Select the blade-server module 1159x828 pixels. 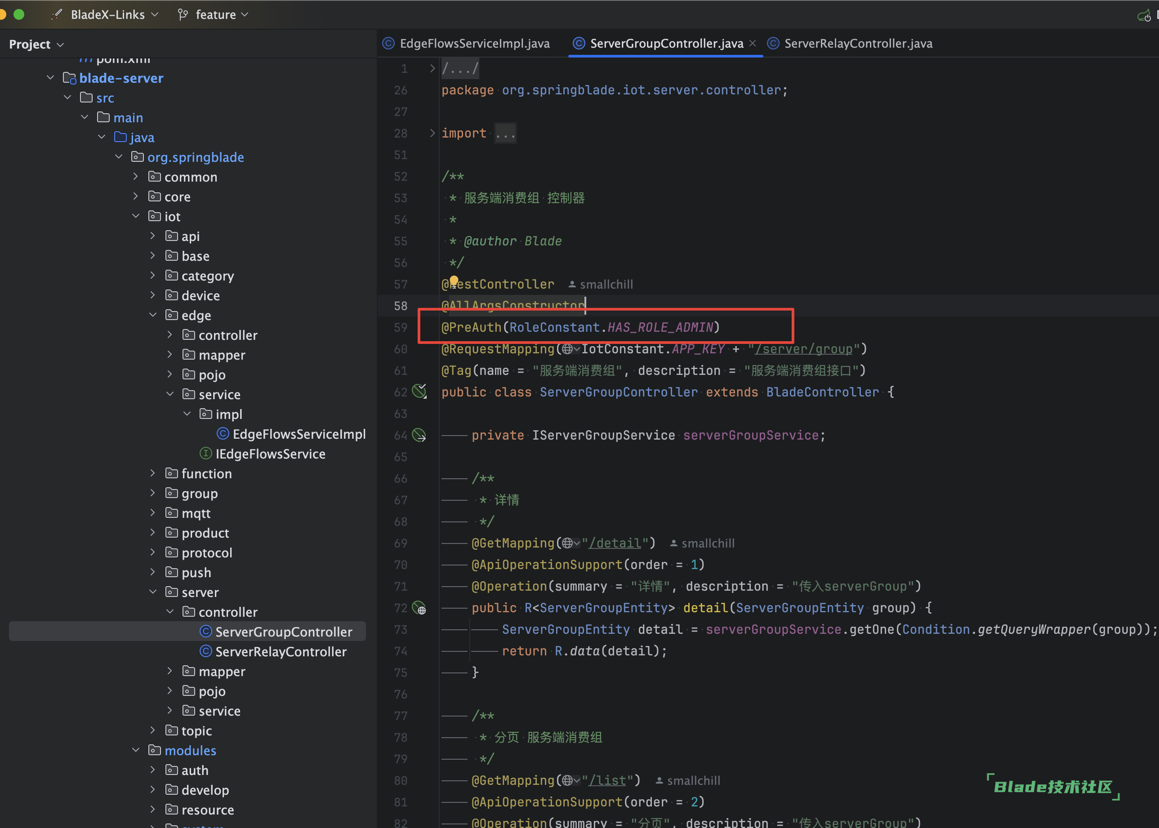coord(121,78)
